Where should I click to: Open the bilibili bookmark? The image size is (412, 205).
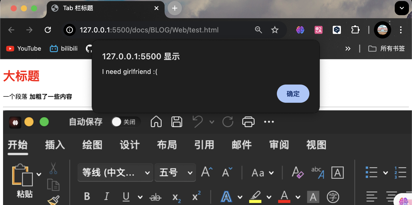pos(64,49)
